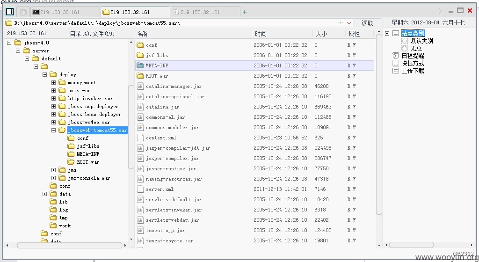Expand the jmx-console.war tree node
Screen dimensions: 479x262
click(x=53, y=178)
